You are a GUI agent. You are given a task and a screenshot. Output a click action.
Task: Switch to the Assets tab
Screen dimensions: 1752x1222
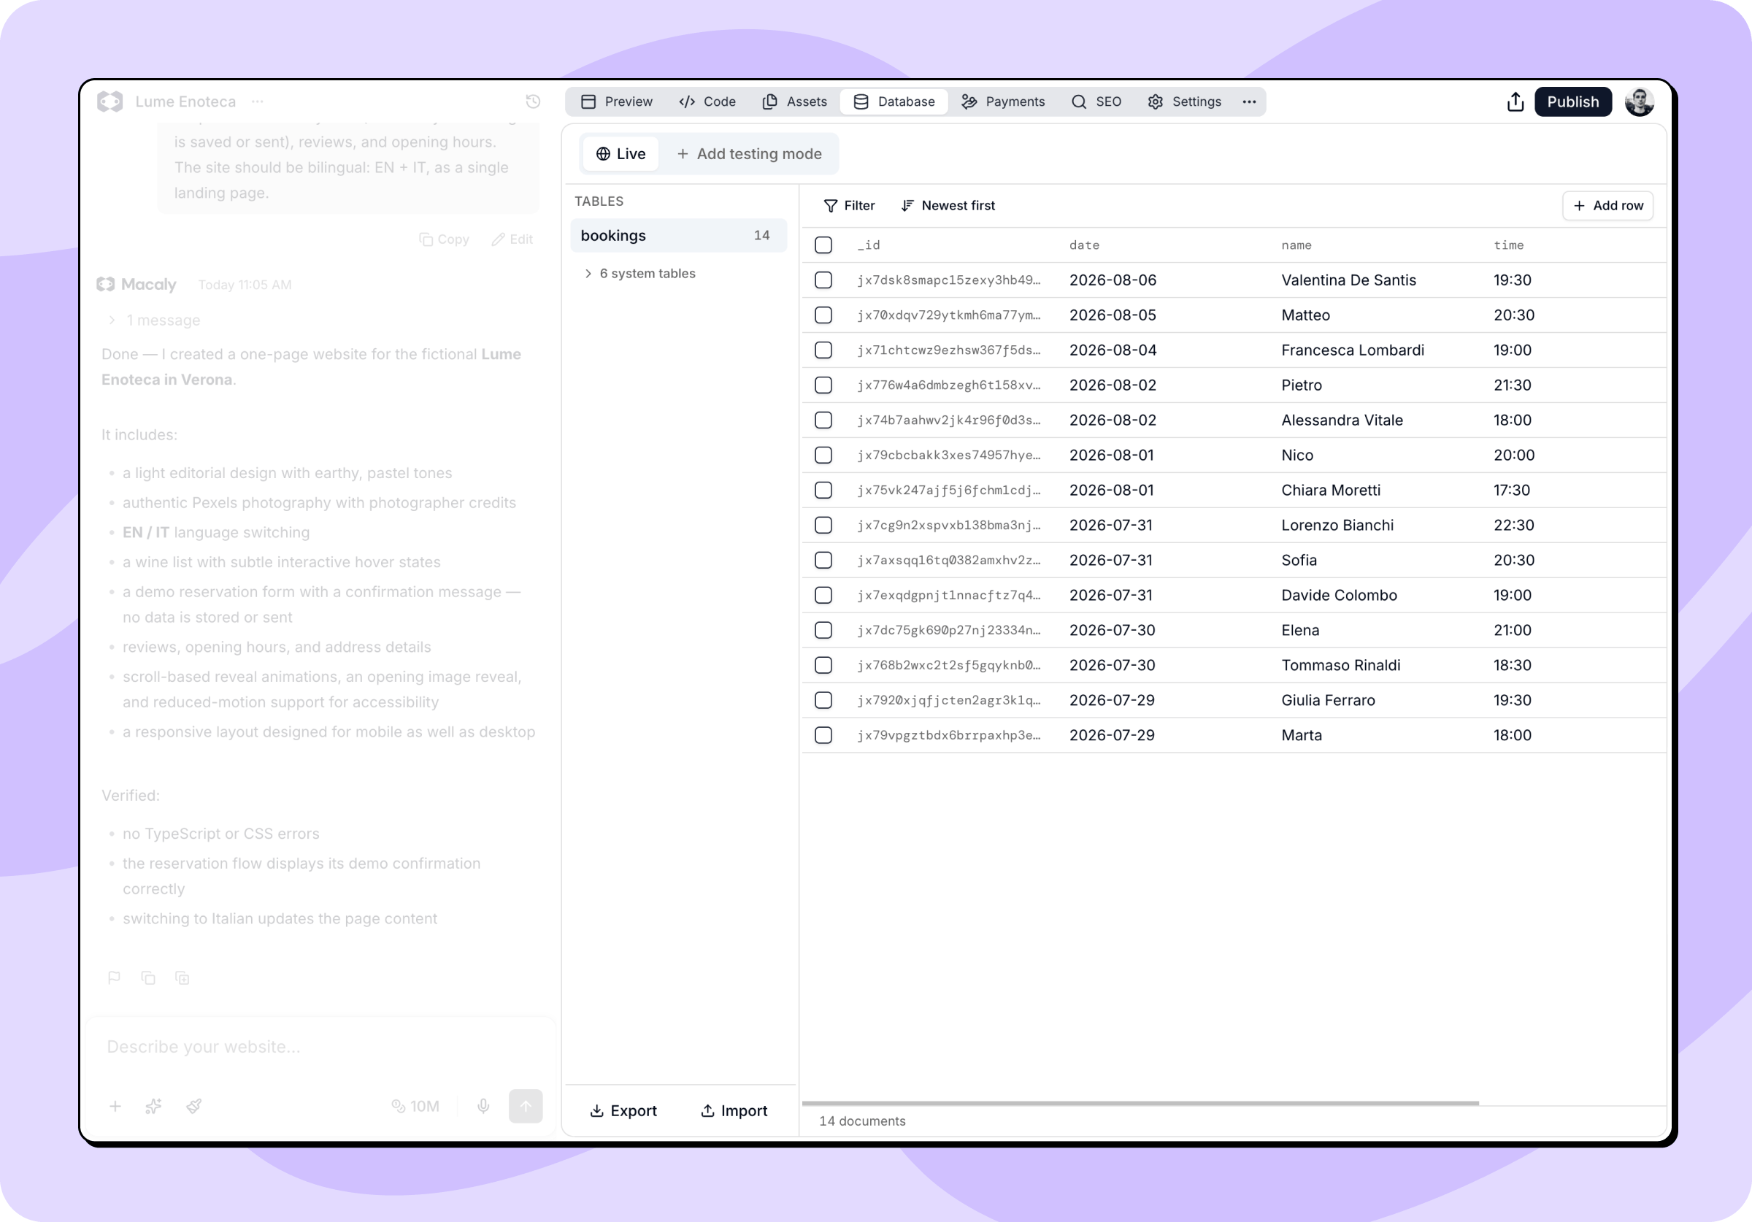(794, 101)
